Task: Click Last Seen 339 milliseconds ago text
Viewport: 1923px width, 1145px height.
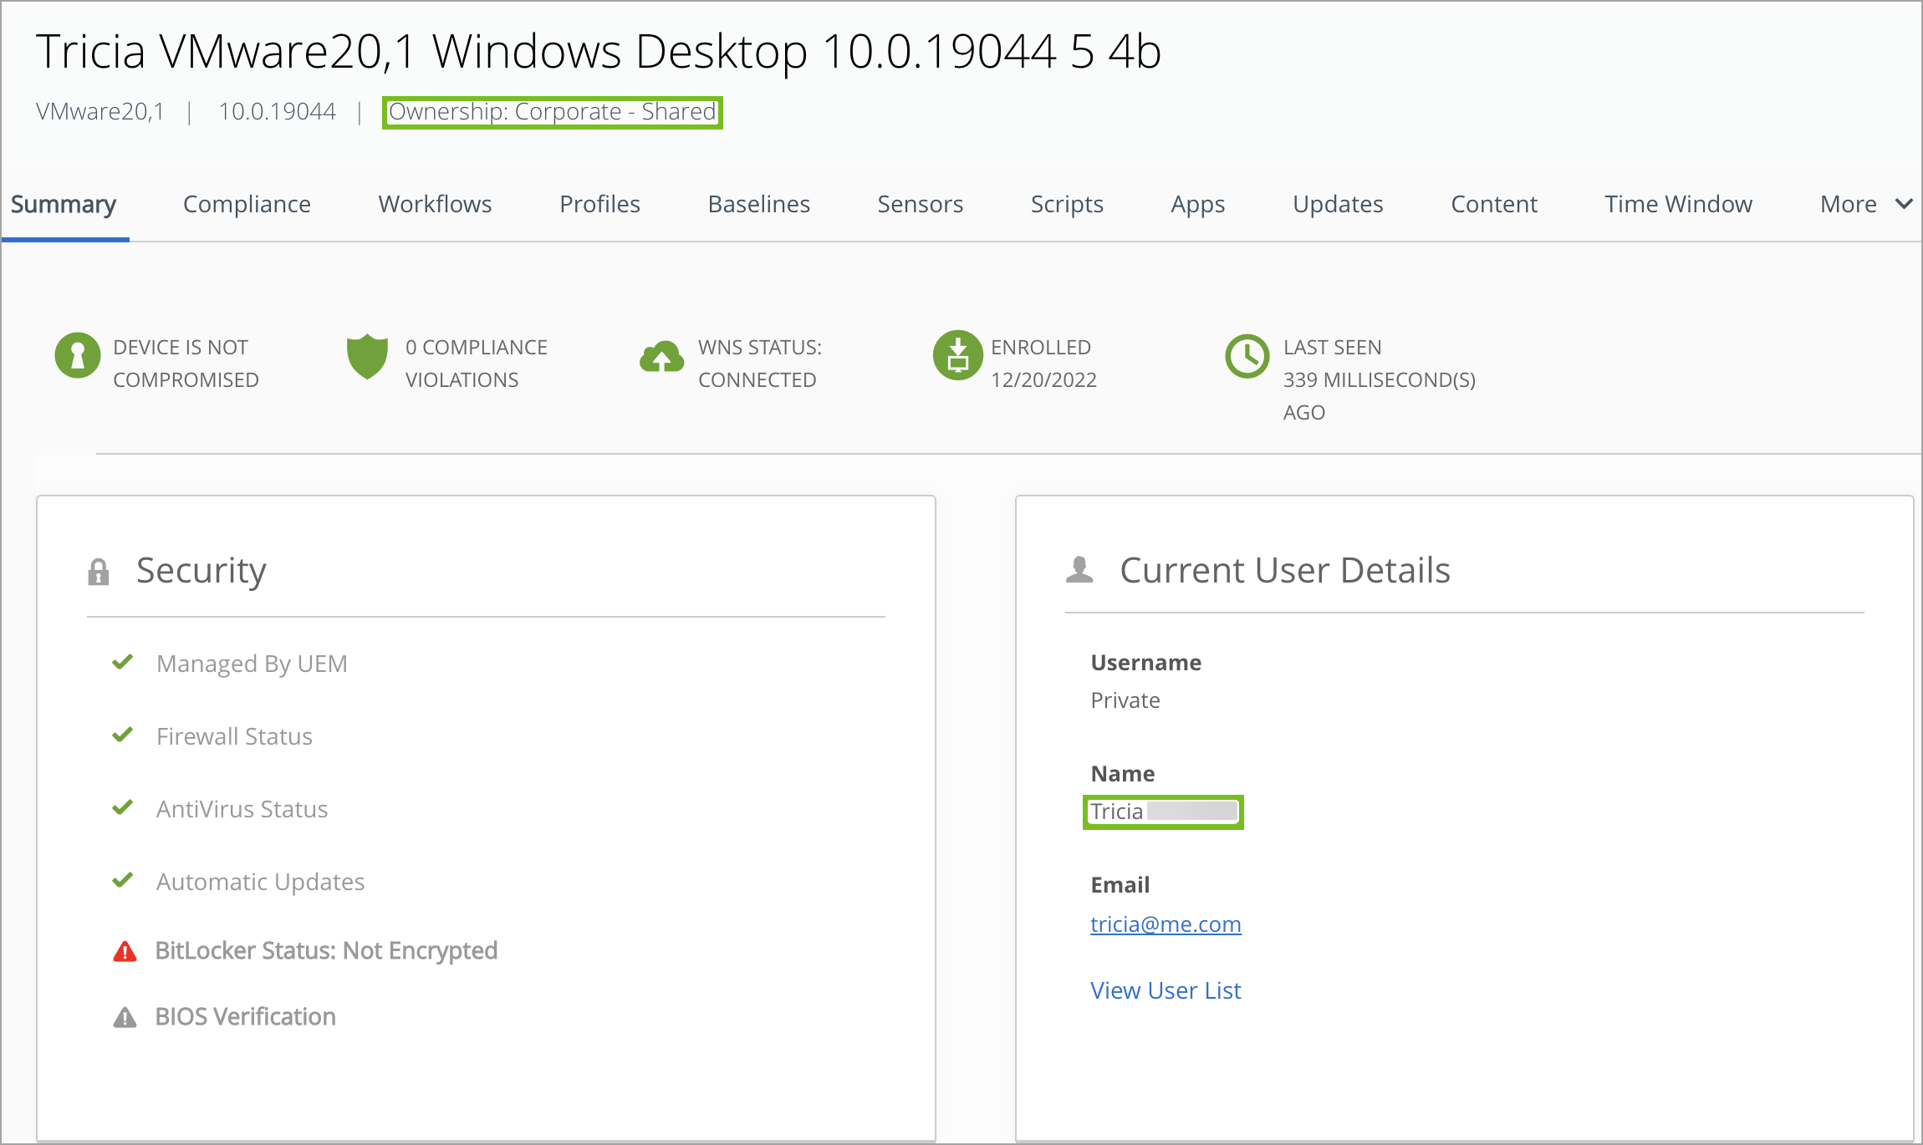Action: (x=1380, y=379)
